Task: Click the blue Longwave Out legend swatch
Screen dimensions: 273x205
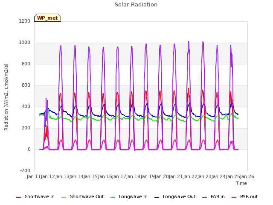Action: 157,197
